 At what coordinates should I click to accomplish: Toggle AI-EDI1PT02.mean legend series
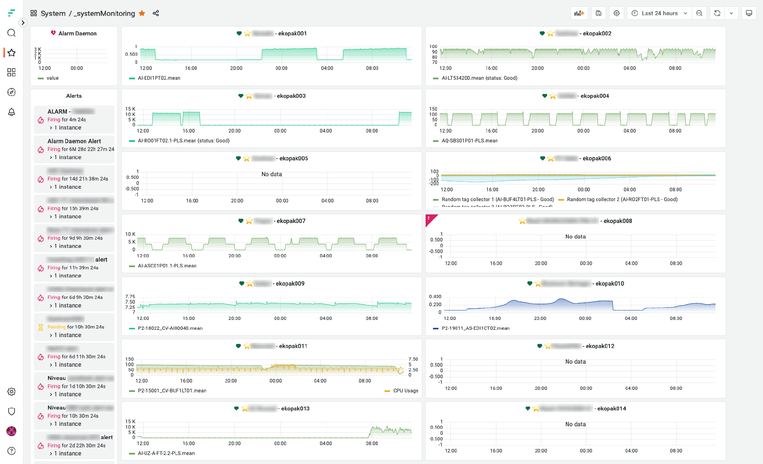pos(159,78)
